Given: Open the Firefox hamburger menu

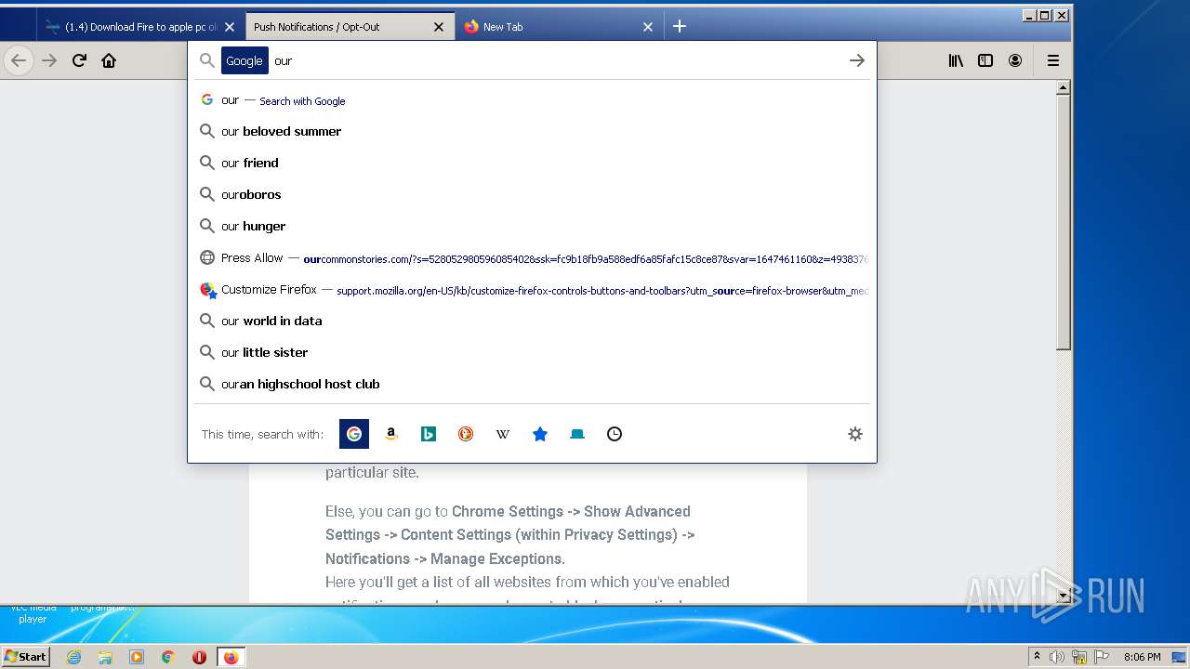Looking at the screenshot, I should point(1053,60).
